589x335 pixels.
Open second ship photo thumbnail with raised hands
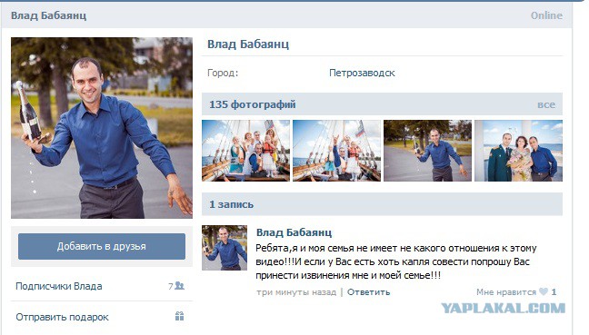point(336,151)
